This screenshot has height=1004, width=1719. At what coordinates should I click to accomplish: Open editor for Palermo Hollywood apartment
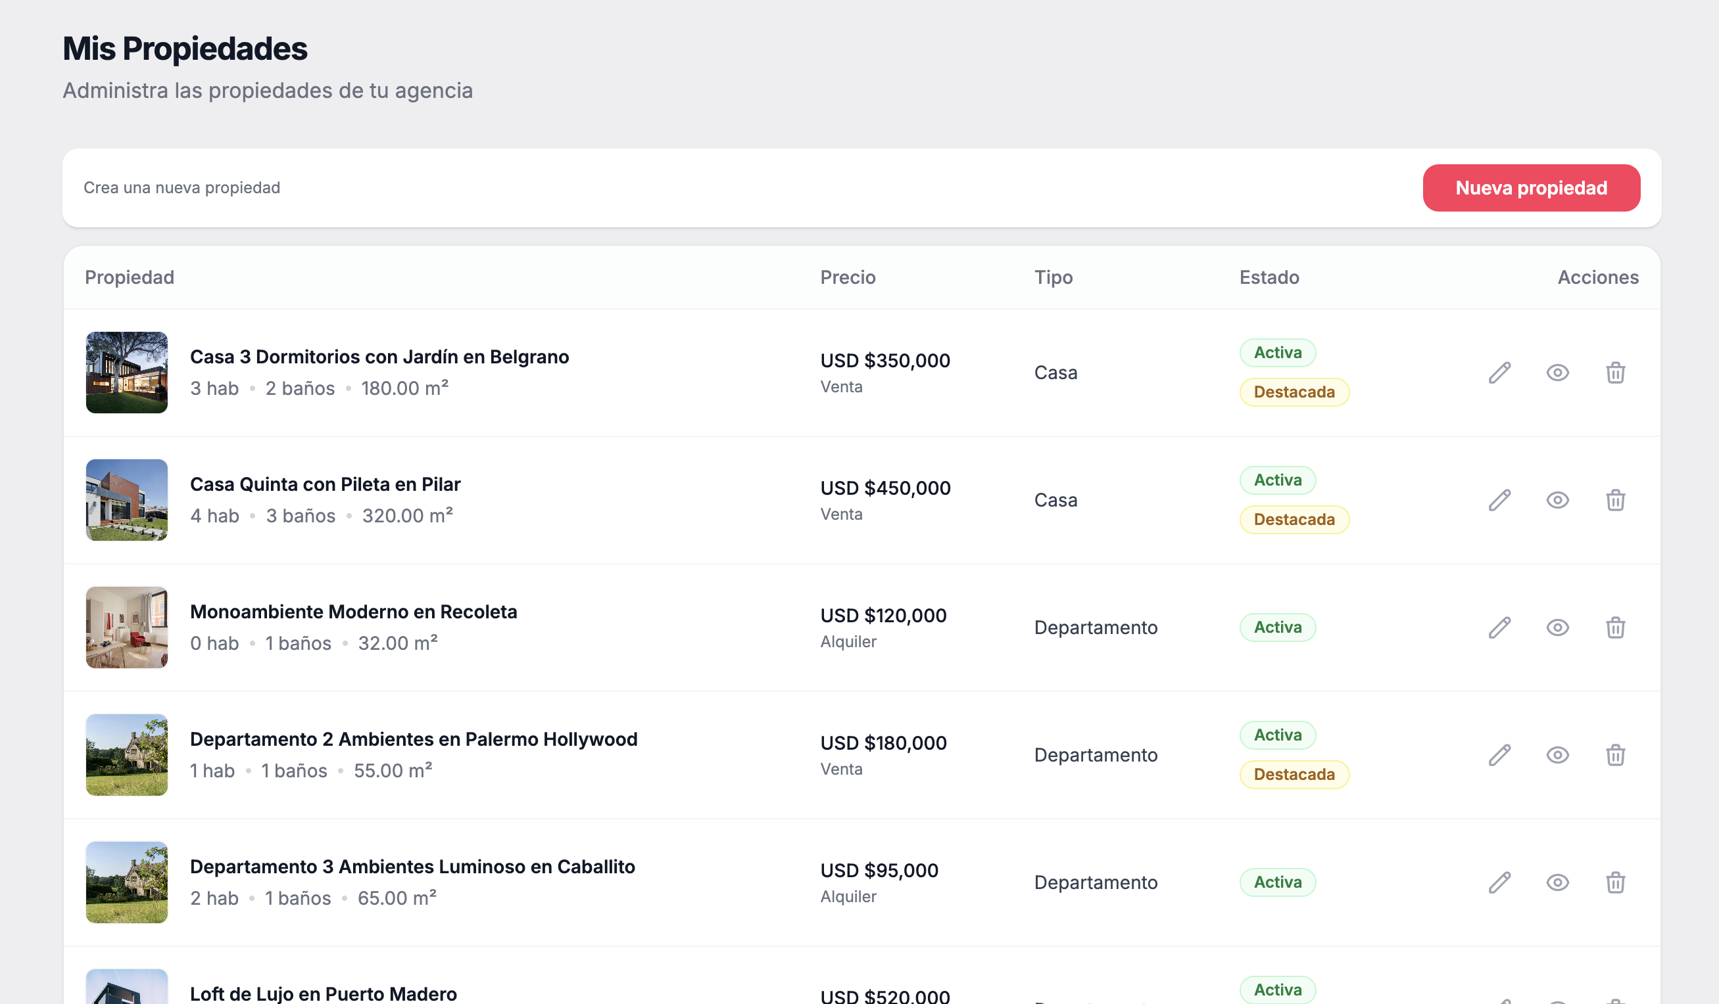coord(1499,755)
